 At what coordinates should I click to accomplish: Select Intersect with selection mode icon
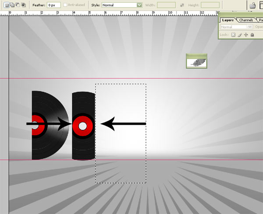(23, 5)
